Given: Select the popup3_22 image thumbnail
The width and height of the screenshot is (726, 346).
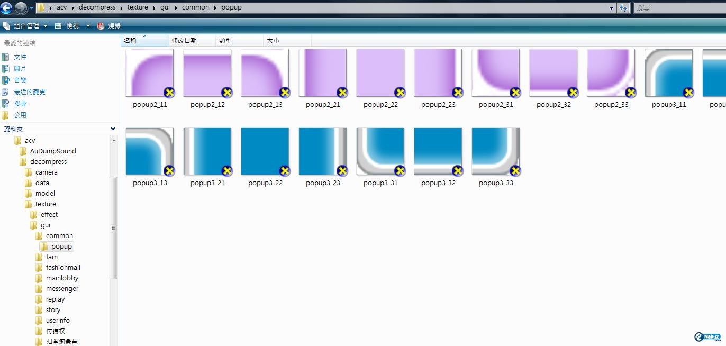Looking at the screenshot, I should tap(265, 151).
